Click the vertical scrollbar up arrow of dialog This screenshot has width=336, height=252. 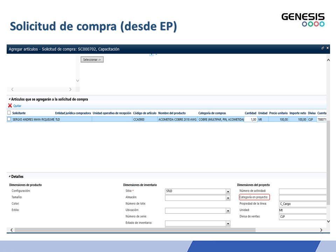(328, 60)
